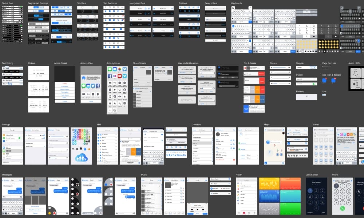
Task: Tap the Post button in the Twitter share sheet
Action: (170, 67)
